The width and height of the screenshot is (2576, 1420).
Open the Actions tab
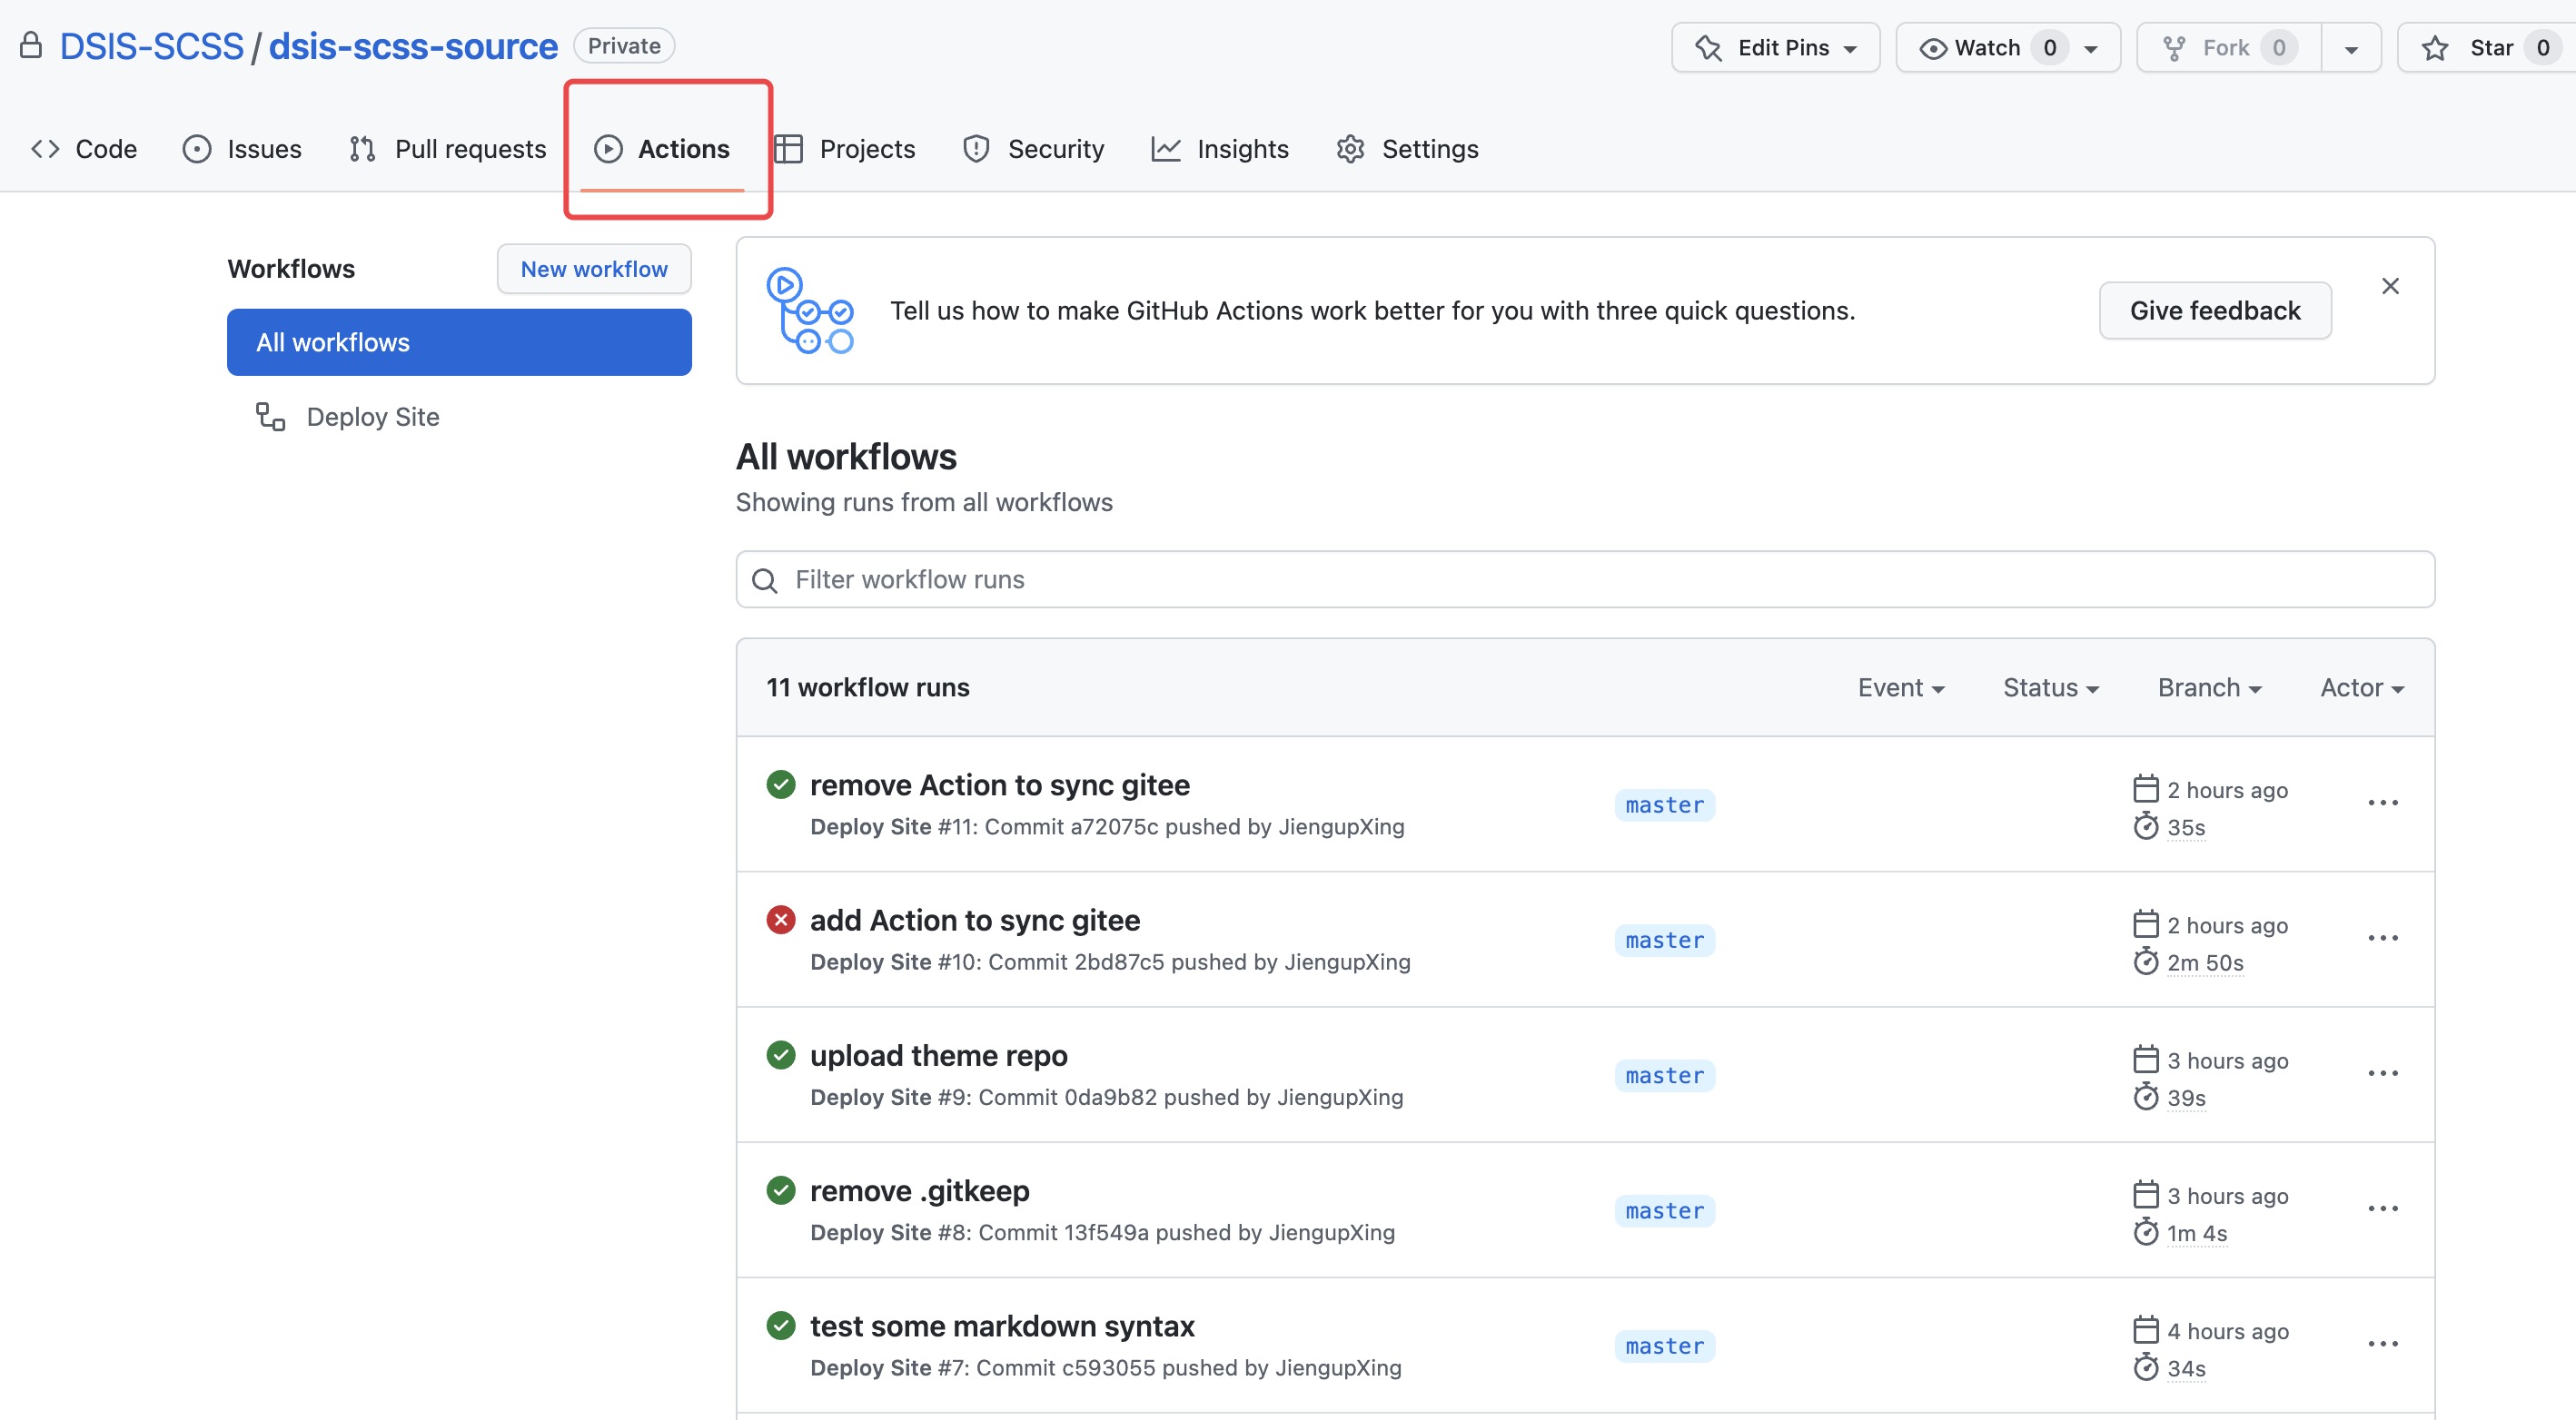[x=662, y=149]
